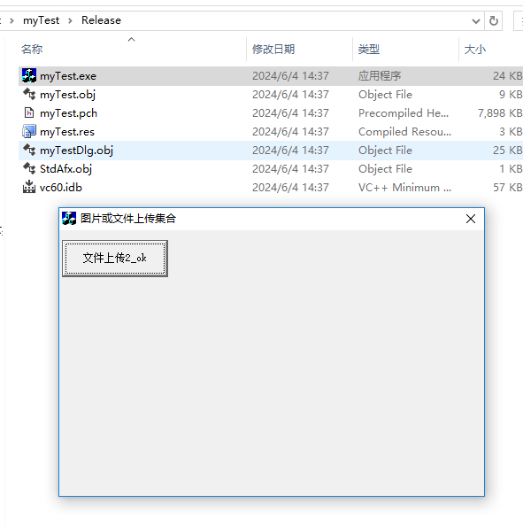Screen dimensions: 523x526
Task: Select the myTest.pch file name
Action: click(x=68, y=113)
